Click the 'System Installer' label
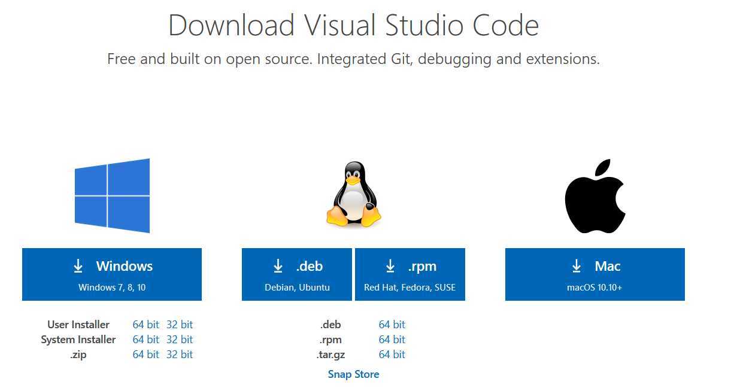 [x=78, y=340]
